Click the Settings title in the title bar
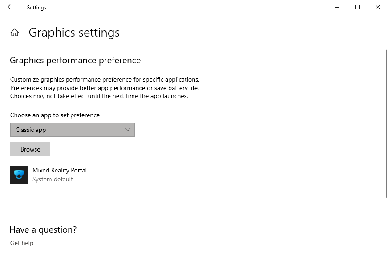This screenshot has width=388, height=254. (x=36, y=8)
